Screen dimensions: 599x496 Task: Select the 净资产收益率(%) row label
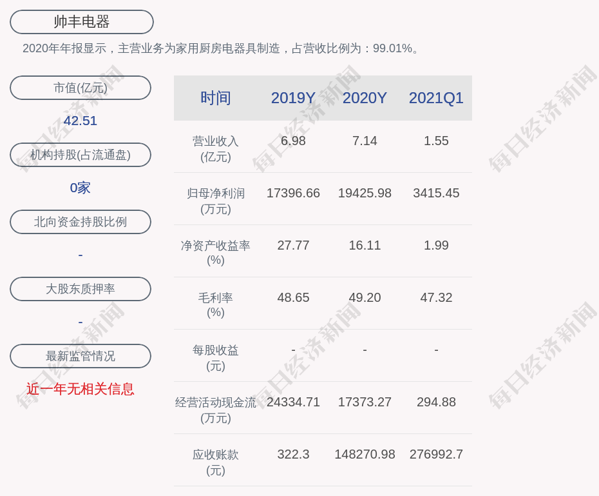click(216, 253)
